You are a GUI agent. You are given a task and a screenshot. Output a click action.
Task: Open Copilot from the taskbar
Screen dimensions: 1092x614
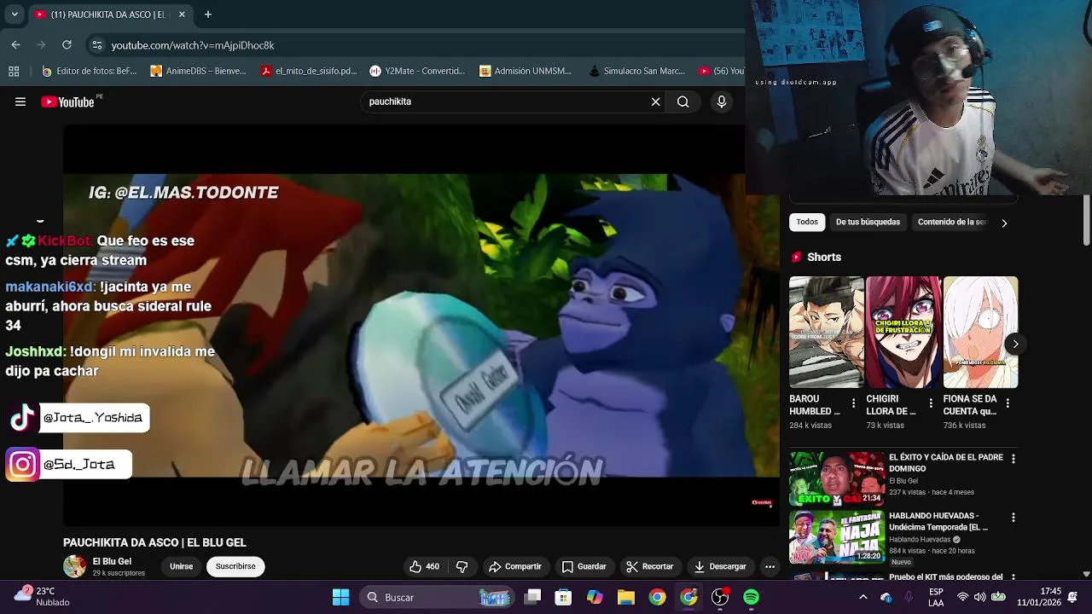pos(595,597)
